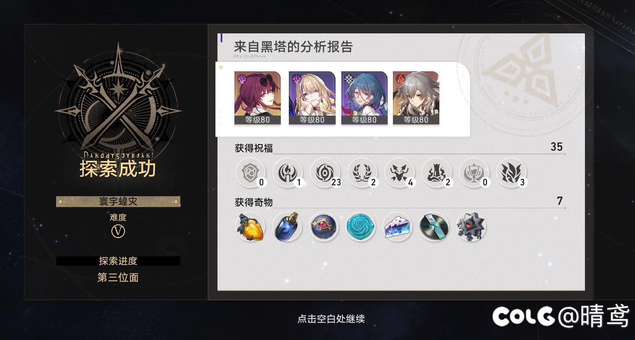The image size is (635, 340).
Task: Click the laurel wreath blessing icon showing 2
Action: (362, 172)
